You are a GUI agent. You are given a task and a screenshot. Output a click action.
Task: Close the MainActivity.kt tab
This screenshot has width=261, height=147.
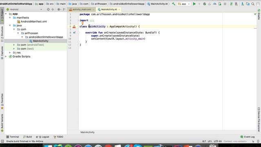click(119, 9)
